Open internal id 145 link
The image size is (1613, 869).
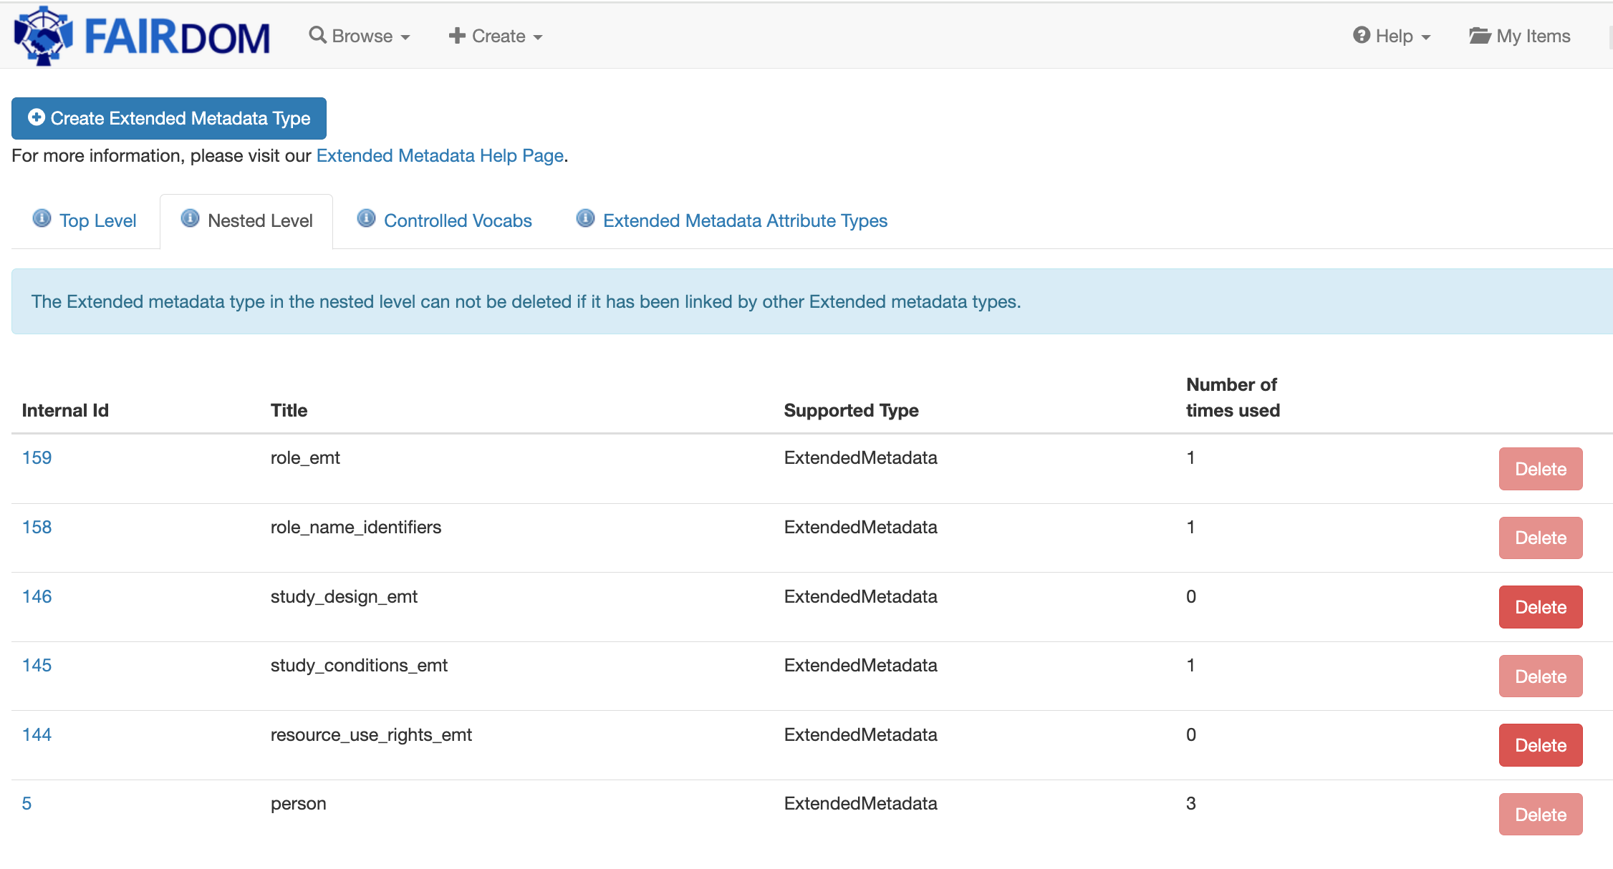(x=37, y=666)
